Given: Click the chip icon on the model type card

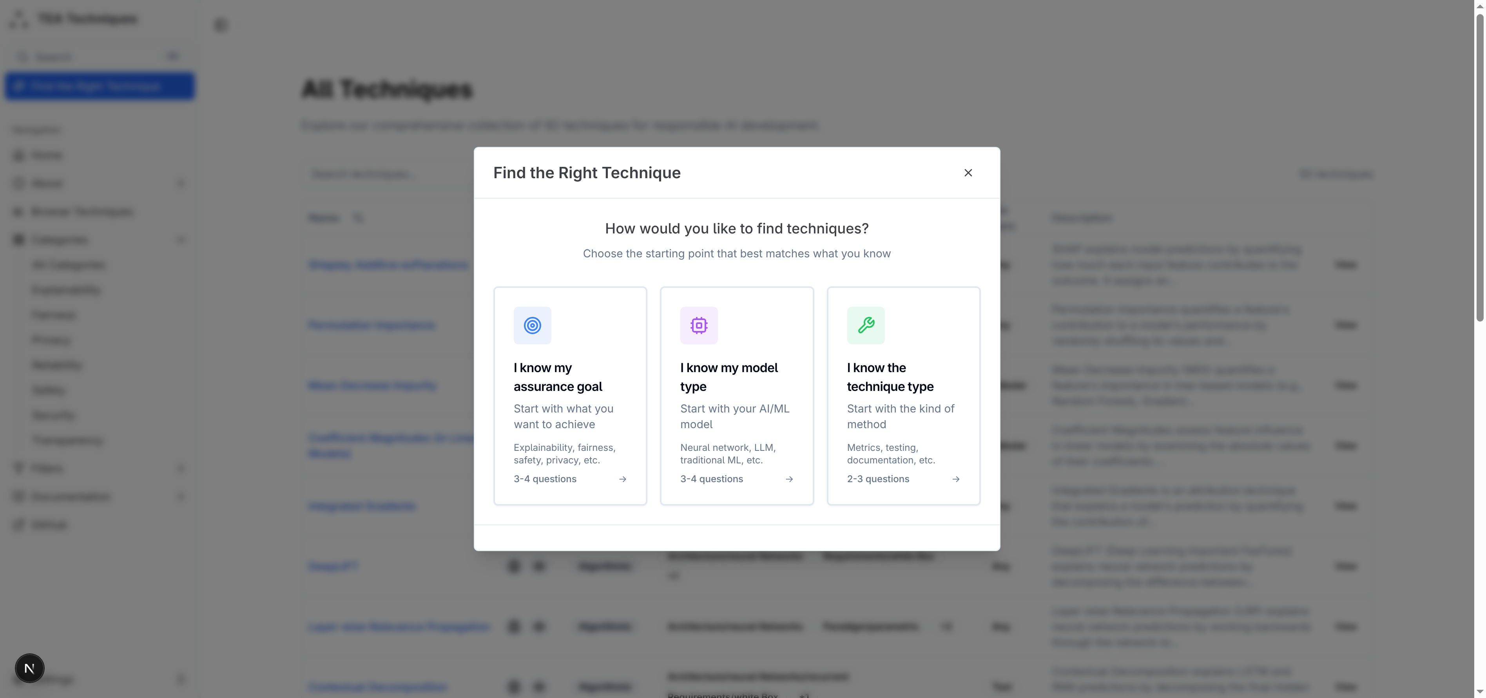Looking at the screenshot, I should click(699, 325).
